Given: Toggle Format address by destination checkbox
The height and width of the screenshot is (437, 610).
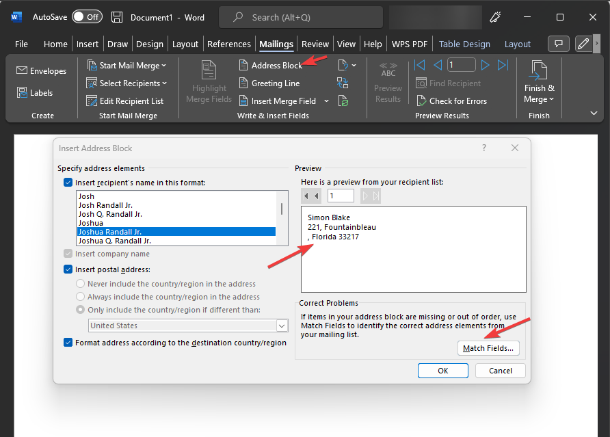Looking at the screenshot, I should pos(68,343).
